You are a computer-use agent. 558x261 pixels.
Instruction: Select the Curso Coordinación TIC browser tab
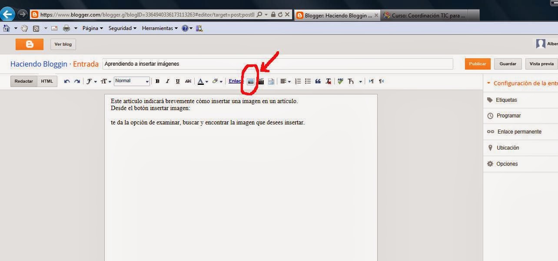427,15
